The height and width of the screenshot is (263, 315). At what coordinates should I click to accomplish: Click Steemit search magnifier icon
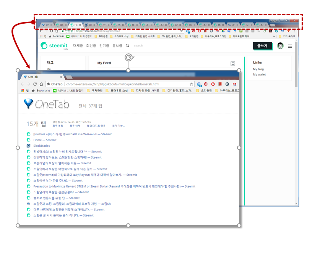(127, 45)
